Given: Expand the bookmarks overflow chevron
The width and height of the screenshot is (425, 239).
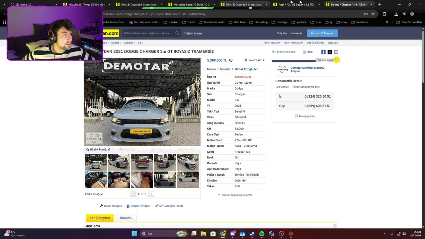Looking at the screenshot, I should (x=387, y=22).
